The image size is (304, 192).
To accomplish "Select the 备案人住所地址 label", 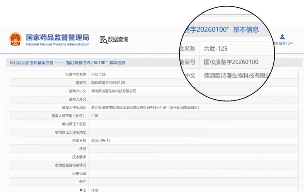I will click(x=74, y=108).
